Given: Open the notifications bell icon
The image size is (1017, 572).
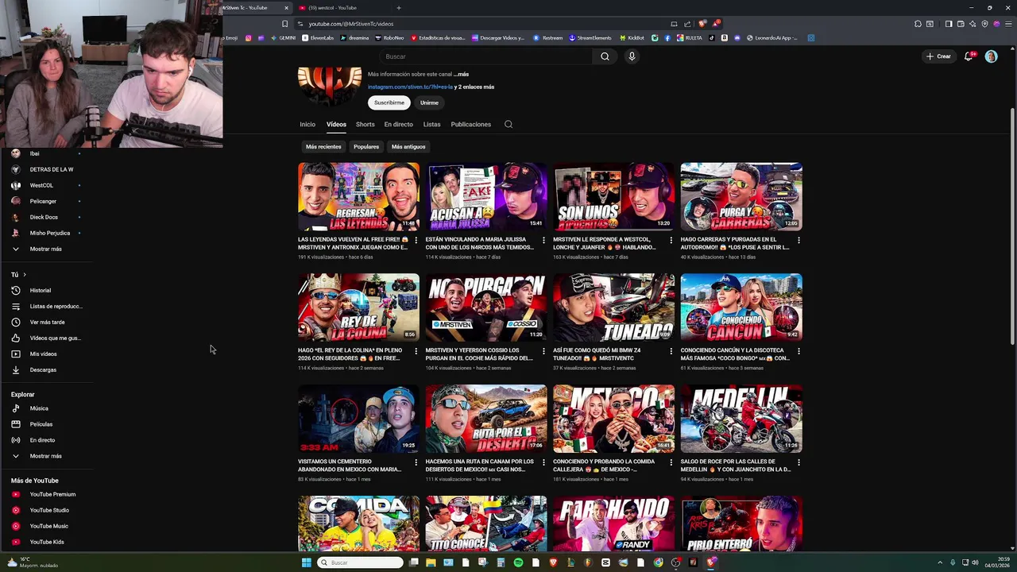Looking at the screenshot, I should point(968,56).
